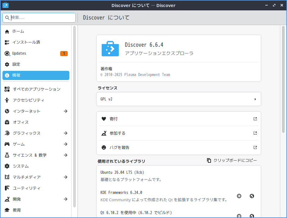Click the Discover 6.6.4 title text
The width and height of the screenshot is (287, 218).
click(144, 45)
